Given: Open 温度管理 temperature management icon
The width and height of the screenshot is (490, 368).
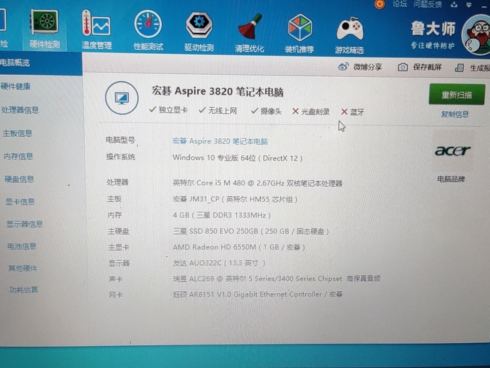Looking at the screenshot, I should [96, 30].
